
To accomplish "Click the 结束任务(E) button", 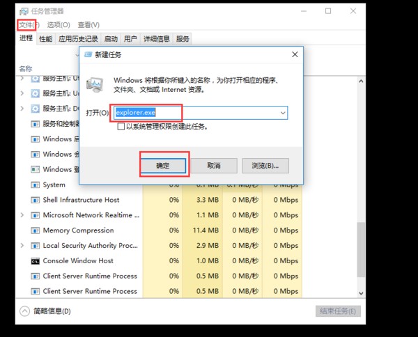I will pos(338,311).
